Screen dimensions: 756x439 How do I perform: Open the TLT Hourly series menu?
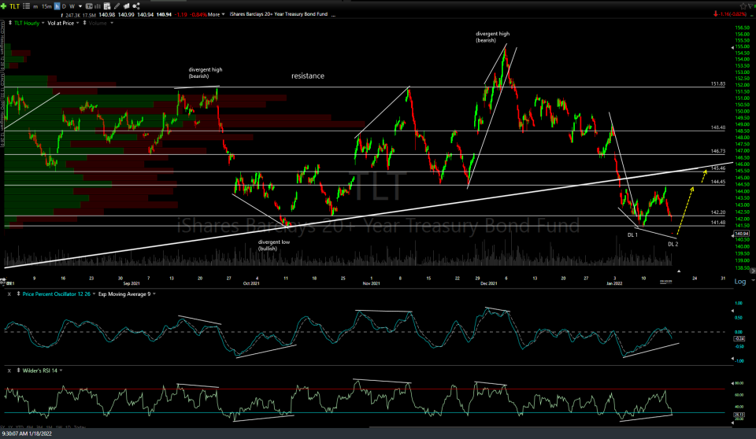pyautogui.click(x=27, y=23)
